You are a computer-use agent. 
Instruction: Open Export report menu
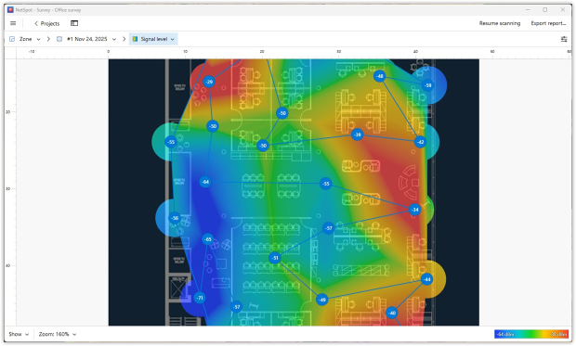click(x=548, y=23)
